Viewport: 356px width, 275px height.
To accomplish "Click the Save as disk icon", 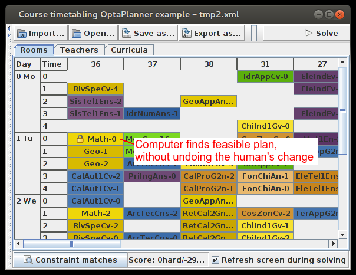I will [x=126, y=34].
